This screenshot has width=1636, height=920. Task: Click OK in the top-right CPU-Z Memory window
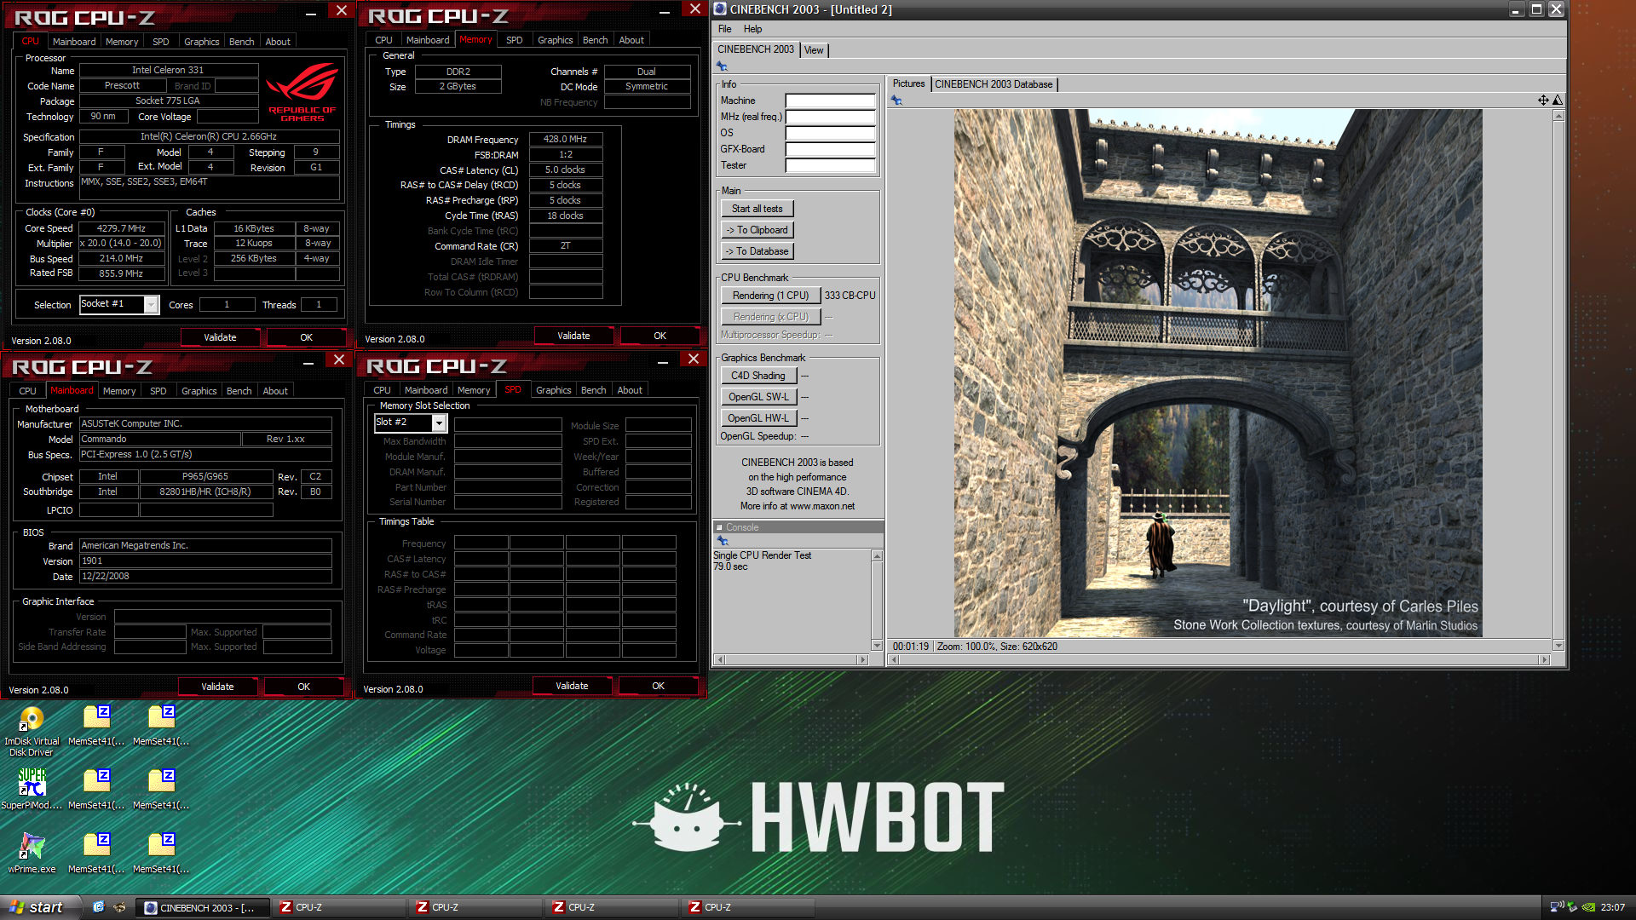point(660,336)
